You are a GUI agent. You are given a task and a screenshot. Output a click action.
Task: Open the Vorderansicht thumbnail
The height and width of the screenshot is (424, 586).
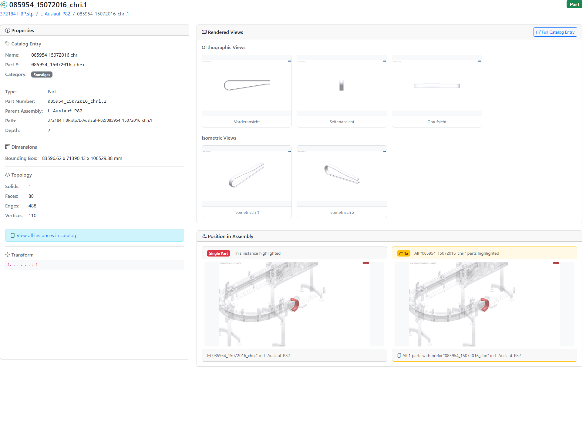pyautogui.click(x=247, y=86)
